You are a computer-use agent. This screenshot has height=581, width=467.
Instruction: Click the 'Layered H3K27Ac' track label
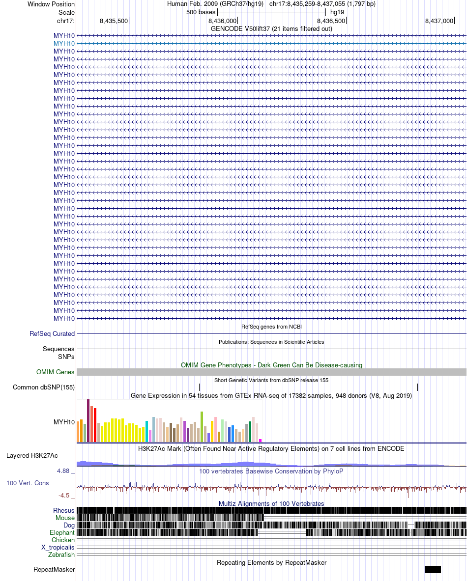[x=32, y=455]
